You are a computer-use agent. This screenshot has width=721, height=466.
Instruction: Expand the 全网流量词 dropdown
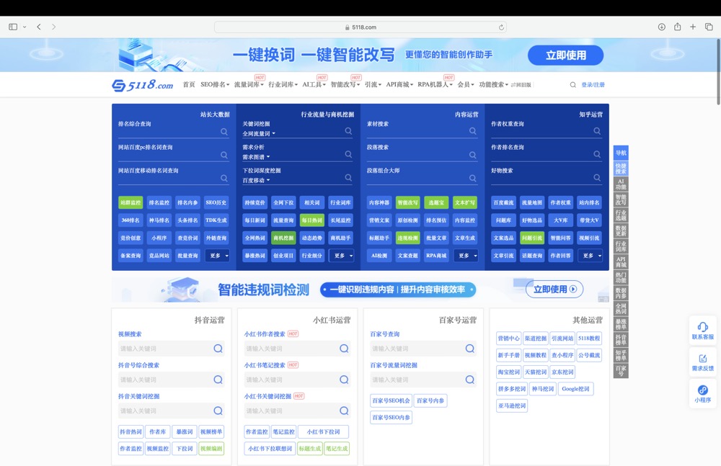point(259,134)
